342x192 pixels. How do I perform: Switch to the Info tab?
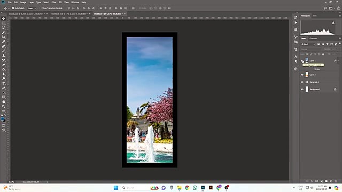click(x=315, y=16)
